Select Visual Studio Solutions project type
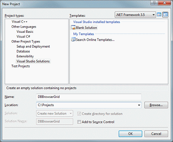 (33, 61)
